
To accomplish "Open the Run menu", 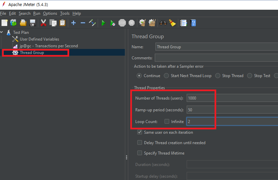I will pyautogui.click(x=37, y=13).
